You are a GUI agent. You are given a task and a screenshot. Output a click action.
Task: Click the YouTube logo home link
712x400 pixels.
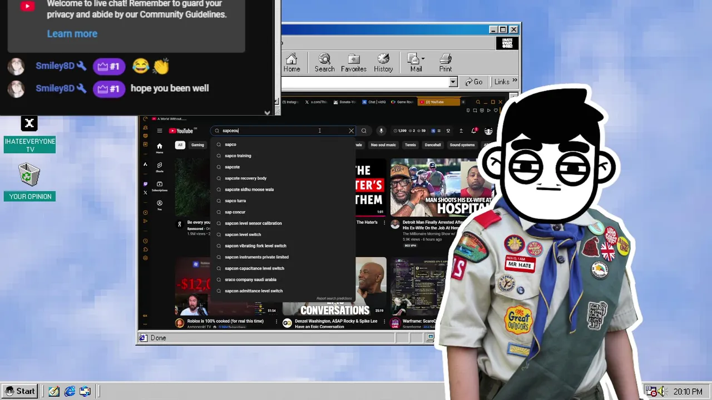(181, 131)
